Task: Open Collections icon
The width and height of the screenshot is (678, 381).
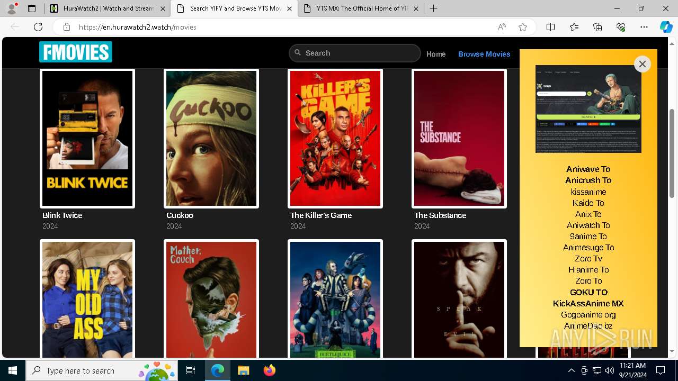Action: [597, 27]
